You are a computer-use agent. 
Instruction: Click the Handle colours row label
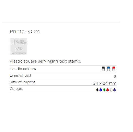click(x=23, y=69)
